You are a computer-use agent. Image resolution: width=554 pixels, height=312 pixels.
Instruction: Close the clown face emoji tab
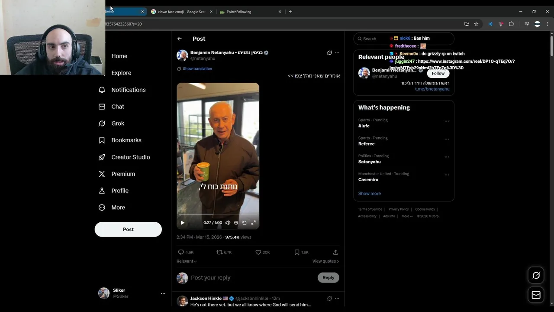coord(211,12)
